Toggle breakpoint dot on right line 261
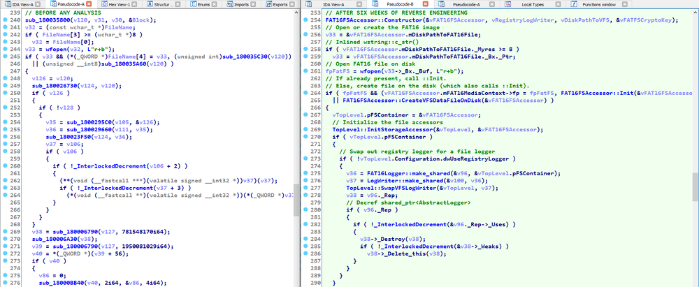 pyautogui.click(x=308, y=71)
